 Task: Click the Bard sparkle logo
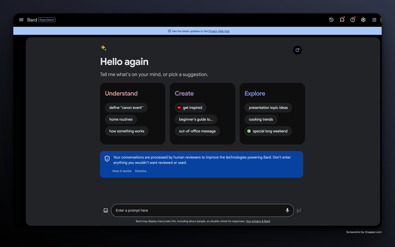click(x=103, y=48)
